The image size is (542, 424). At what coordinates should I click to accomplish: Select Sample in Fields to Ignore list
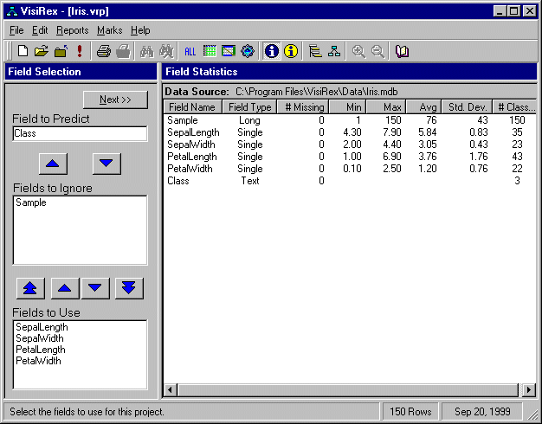click(31, 203)
